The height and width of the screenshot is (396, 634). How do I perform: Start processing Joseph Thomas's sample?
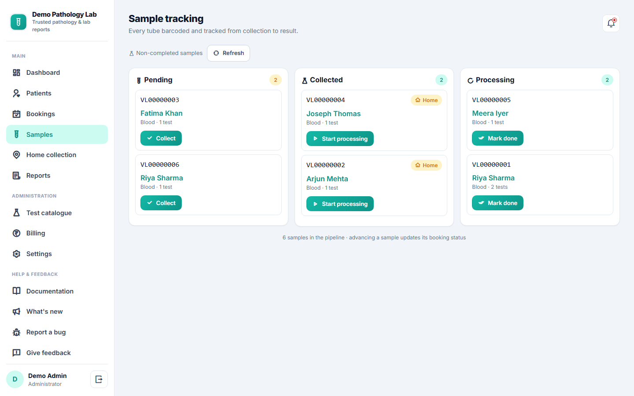(x=340, y=139)
